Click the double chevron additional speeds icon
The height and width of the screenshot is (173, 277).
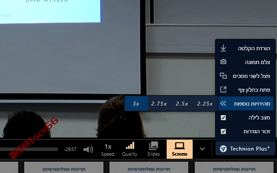click(x=223, y=103)
